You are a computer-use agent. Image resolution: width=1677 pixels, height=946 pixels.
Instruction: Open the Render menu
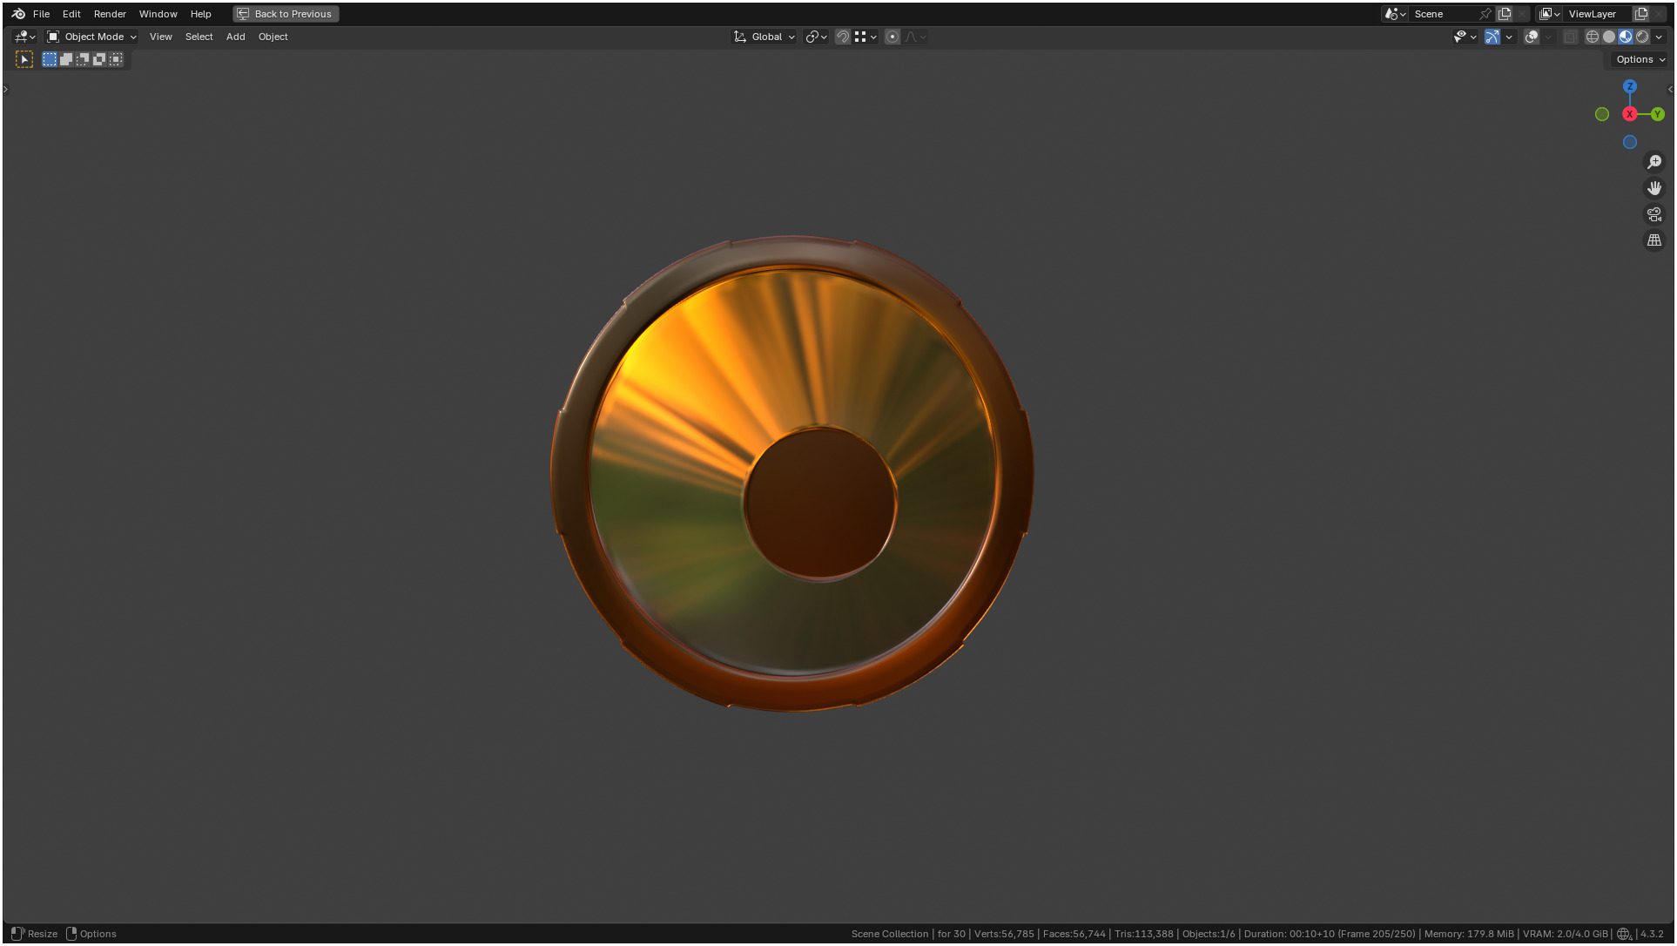pos(110,14)
